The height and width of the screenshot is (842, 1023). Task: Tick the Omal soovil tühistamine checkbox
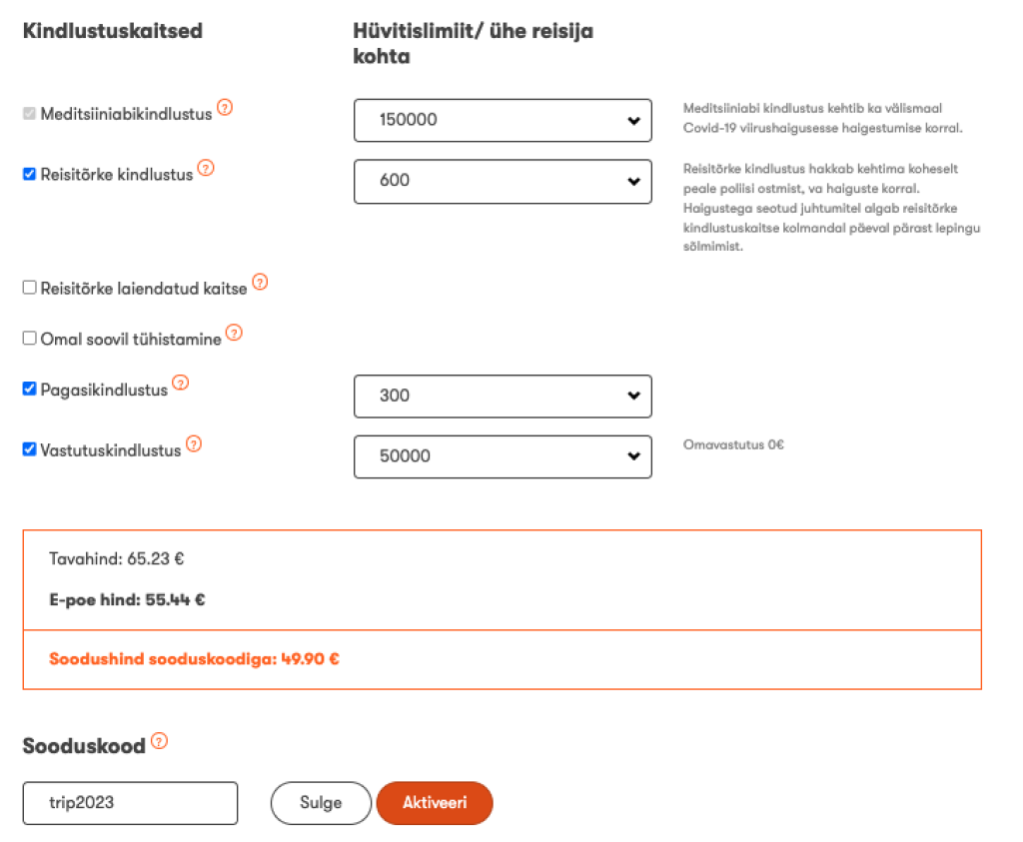tap(29, 339)
